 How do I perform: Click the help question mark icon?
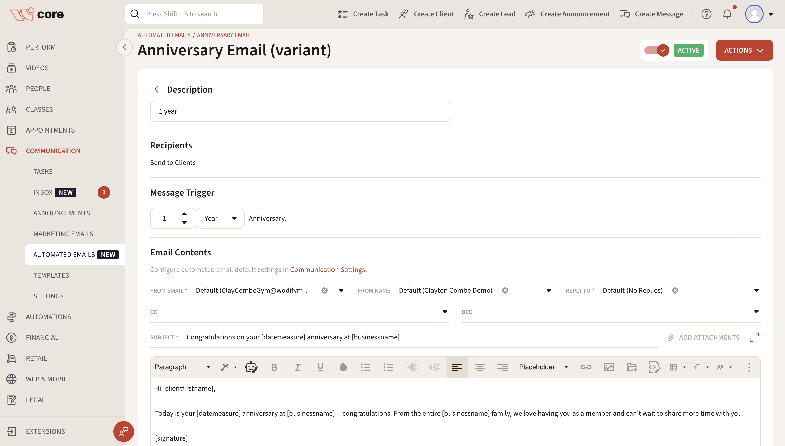pos(706,14)
